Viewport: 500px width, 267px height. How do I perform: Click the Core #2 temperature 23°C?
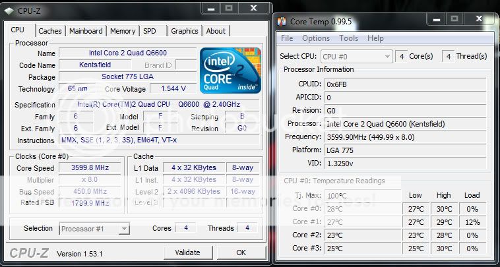(363, 235)
